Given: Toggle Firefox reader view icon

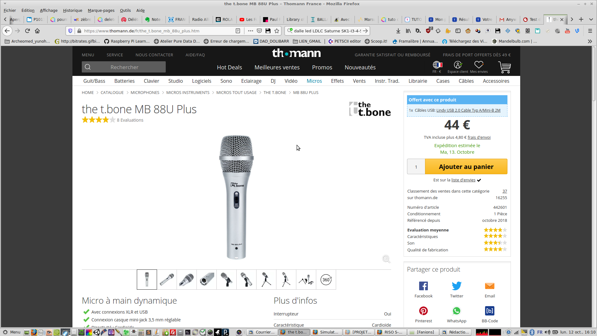Looking at the screenshot, I should (238, 31).
